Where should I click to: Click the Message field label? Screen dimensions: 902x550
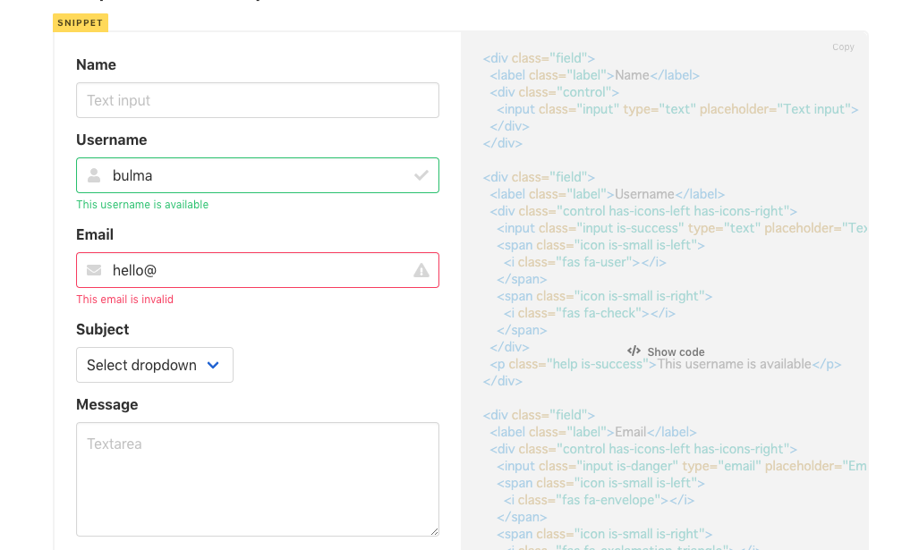click(106, 404)
